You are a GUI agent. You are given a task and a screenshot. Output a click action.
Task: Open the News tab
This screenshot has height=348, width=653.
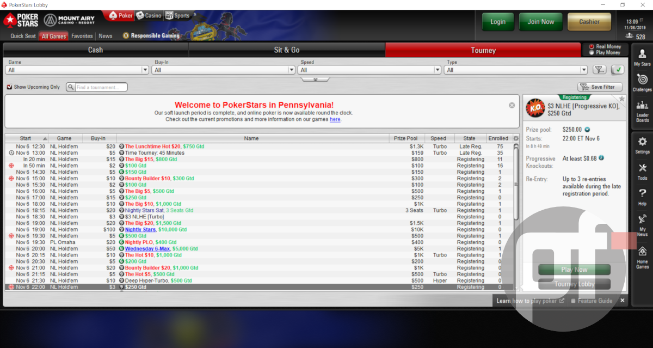coord(106,36)
